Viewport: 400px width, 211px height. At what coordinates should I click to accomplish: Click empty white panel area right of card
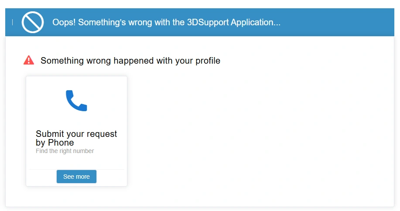[x=262, y=131]
